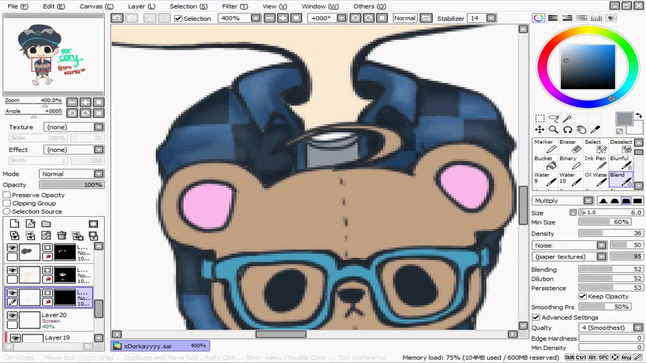Zoom in with toolbar plus button

pyautogui.click(x=283, y=18)
